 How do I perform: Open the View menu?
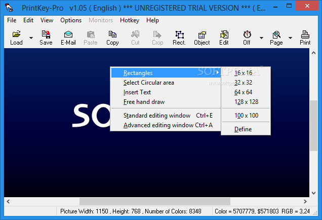click(47, 20)
